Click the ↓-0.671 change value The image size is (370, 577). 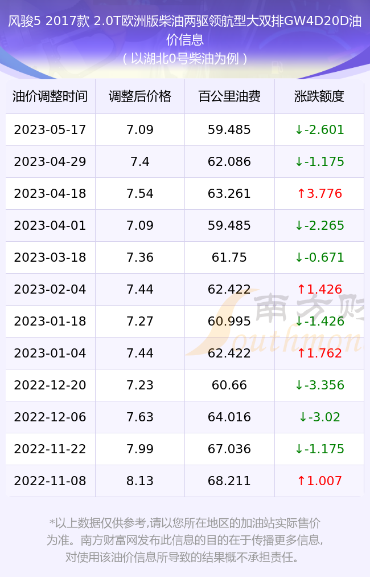(x=319, y=257)
